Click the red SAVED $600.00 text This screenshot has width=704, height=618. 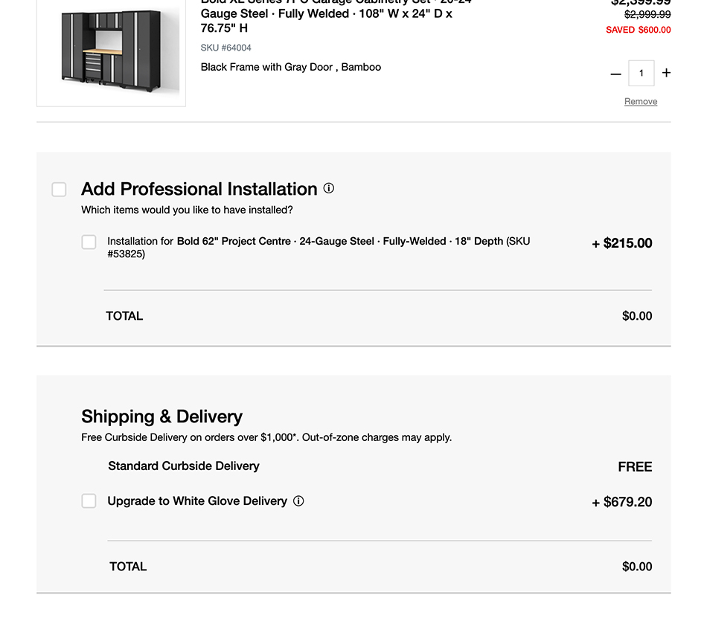(638, 30)
